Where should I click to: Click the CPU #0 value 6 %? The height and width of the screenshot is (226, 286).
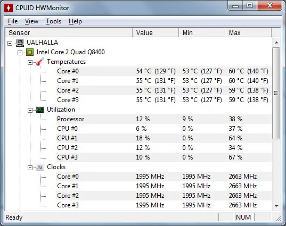click(x=141, y=129)
